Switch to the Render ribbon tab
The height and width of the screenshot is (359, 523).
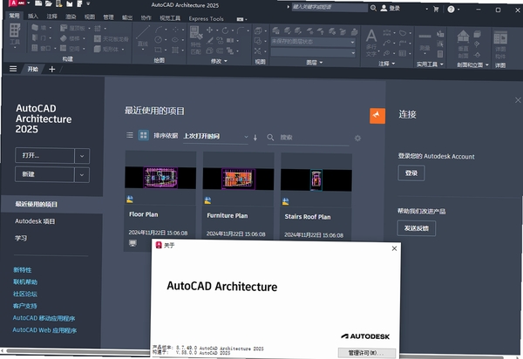tap(71, 17)
